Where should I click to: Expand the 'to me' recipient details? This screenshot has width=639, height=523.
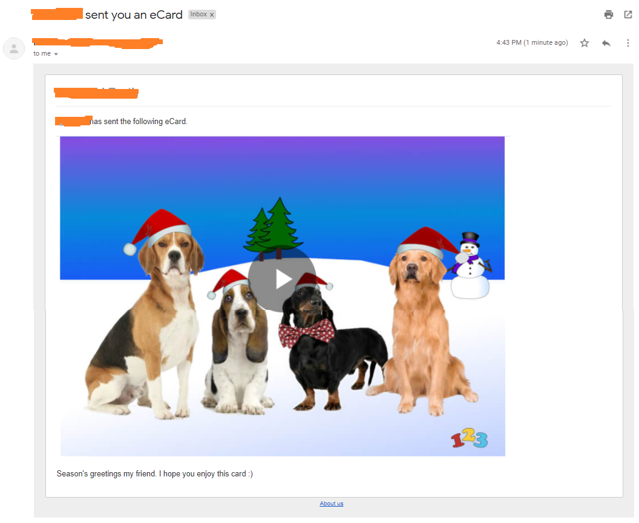(x=56, y=54)
